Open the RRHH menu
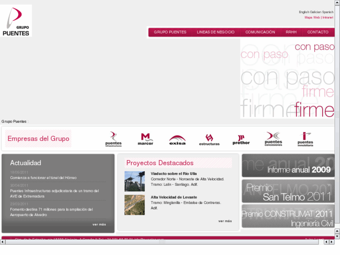Screen dimensions: 340x255 click(291, 32)
